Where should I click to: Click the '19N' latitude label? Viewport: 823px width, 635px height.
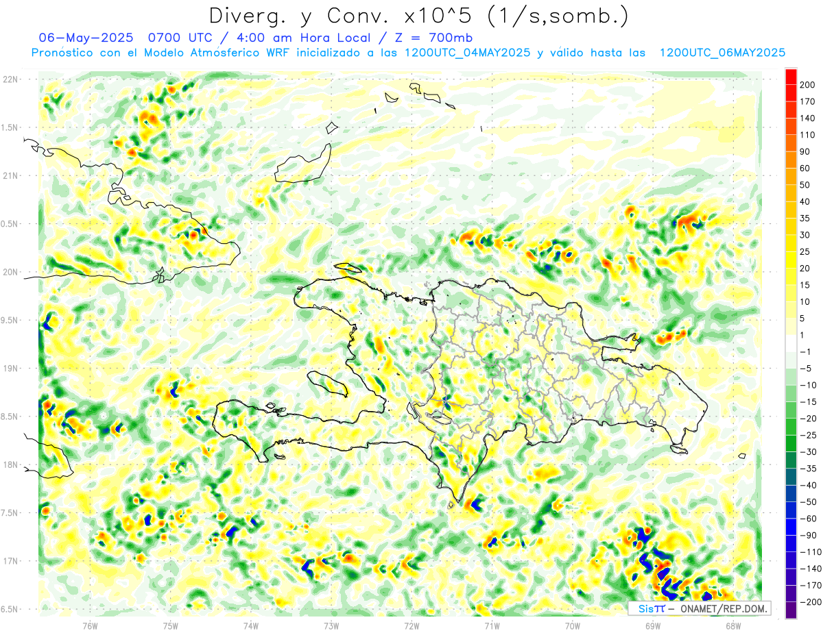[x=10, y=369]
